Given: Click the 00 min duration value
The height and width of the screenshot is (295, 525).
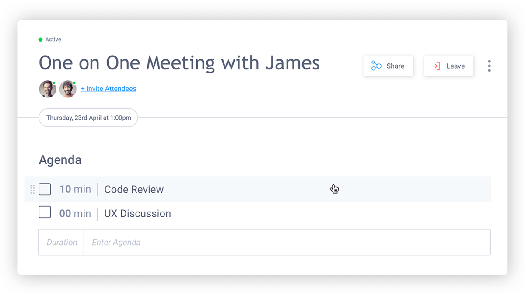Looking at the screenshot, I should (x=75, y=213).
